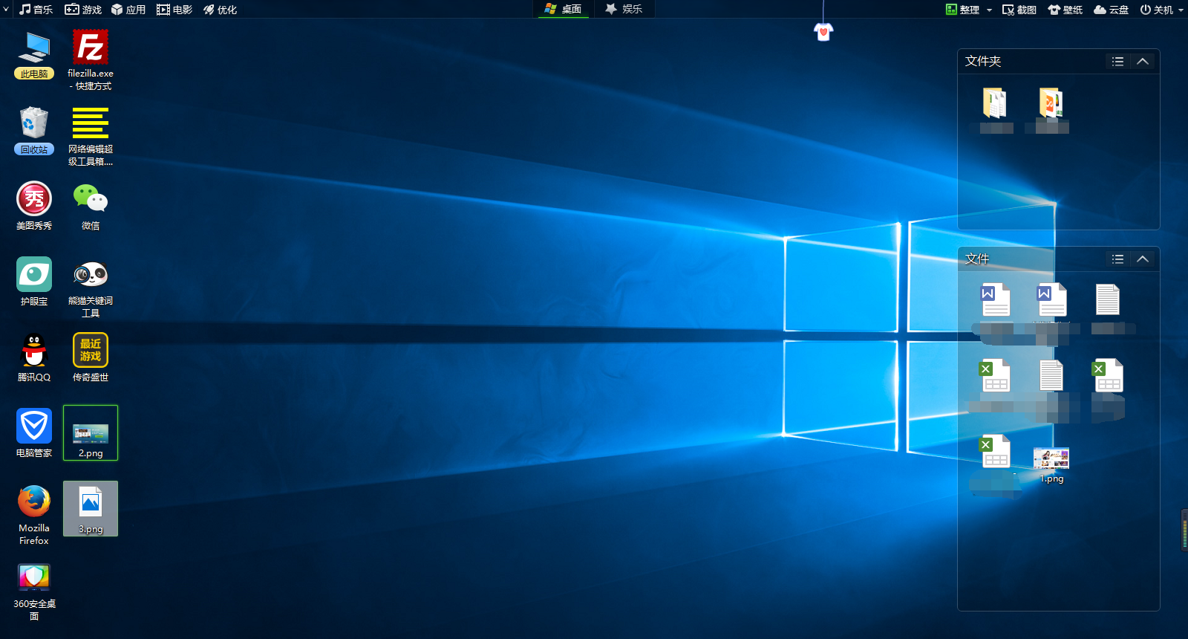Launch 腾讯QQ from the desktop

tap(34, 351)
